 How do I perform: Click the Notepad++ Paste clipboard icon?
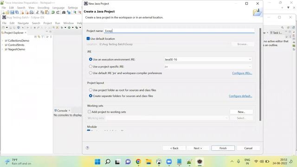click(47, 13)
